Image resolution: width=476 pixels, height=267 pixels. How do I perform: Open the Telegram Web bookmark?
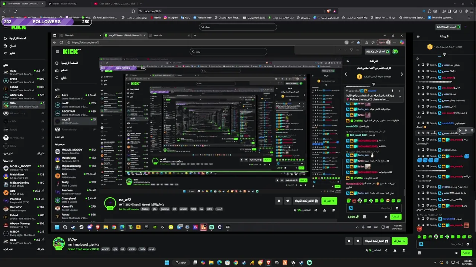point(202,17)
